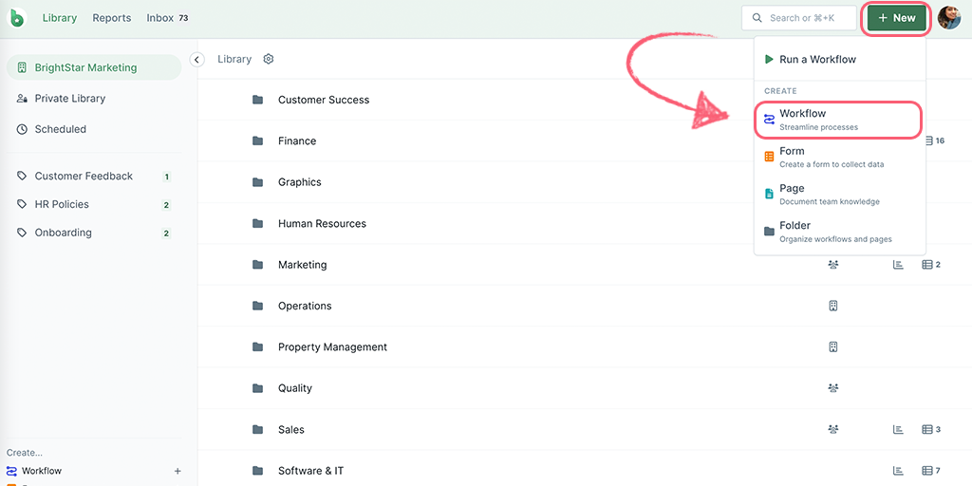Click the Sales row chart icon

point(898,430)
